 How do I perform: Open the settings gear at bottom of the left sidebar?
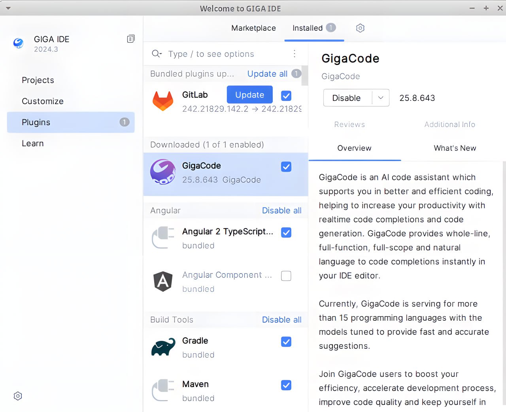click(x=18, y=396)
